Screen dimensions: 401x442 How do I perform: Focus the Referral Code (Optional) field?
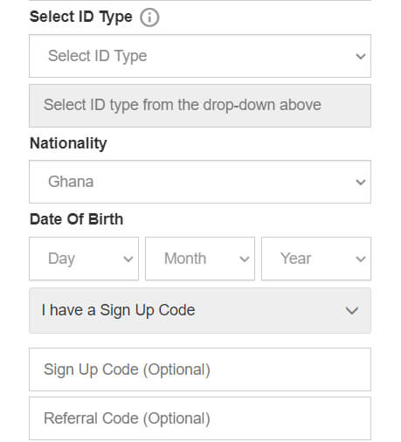[200, 418]
